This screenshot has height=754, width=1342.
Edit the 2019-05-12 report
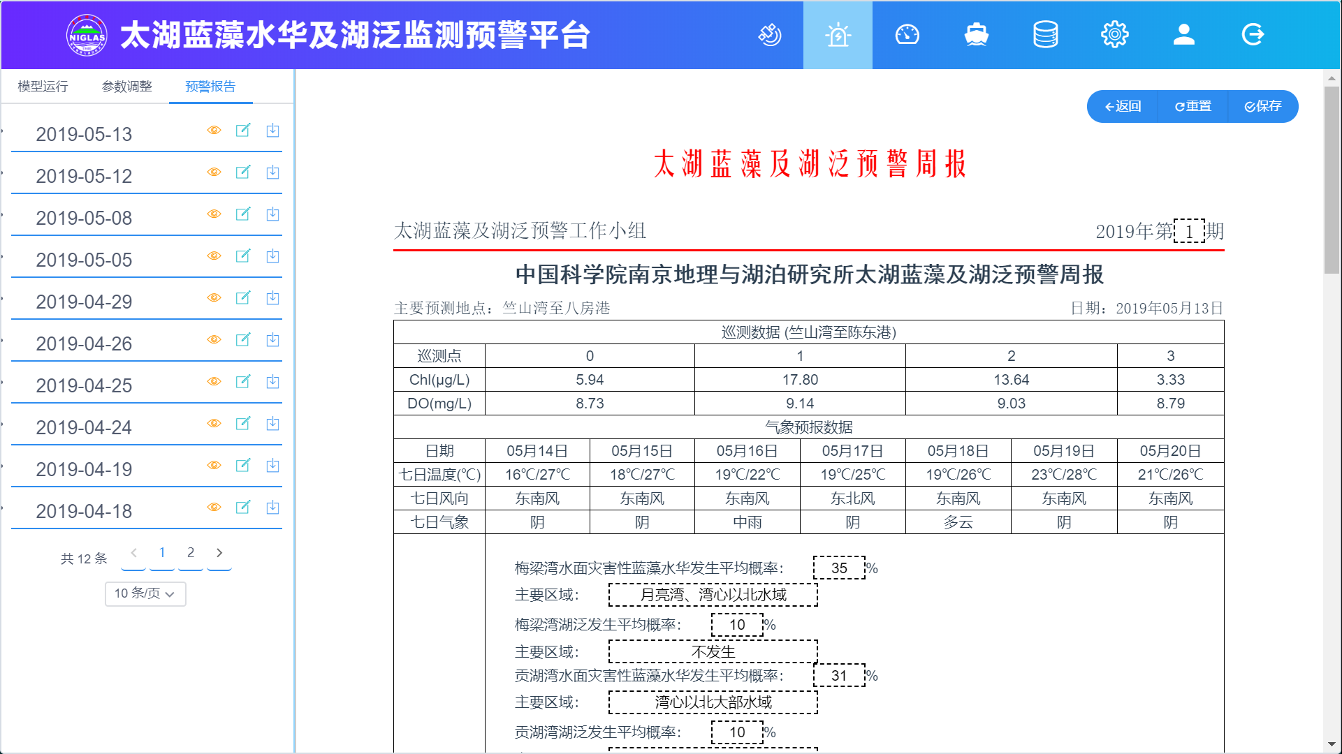(x=243, y=172)
